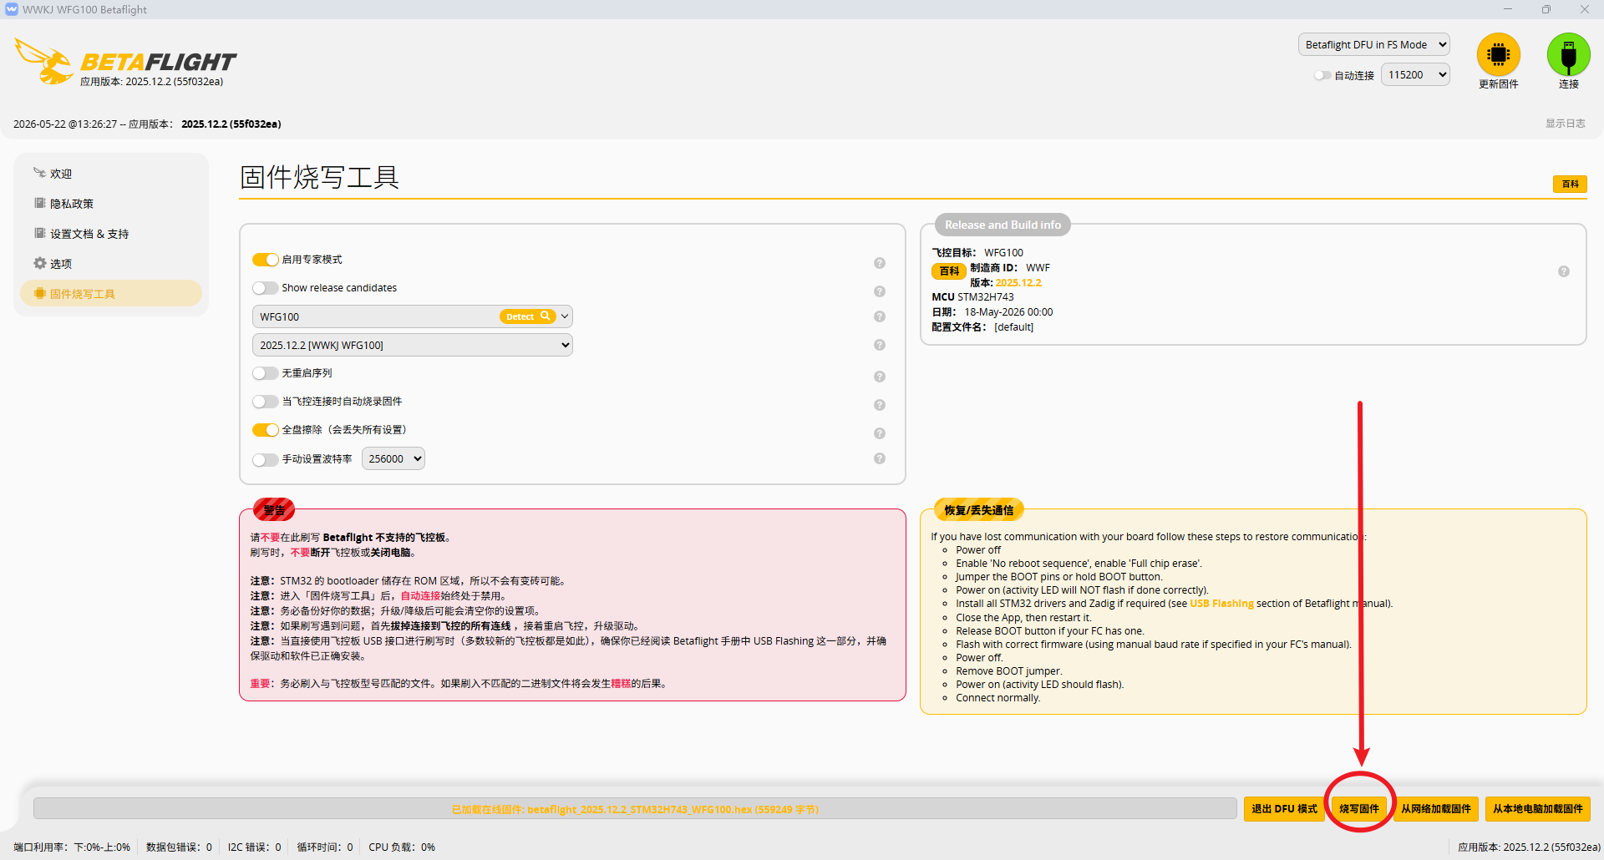Click the 2025.12.2 version link in build info

[1018, 283]
